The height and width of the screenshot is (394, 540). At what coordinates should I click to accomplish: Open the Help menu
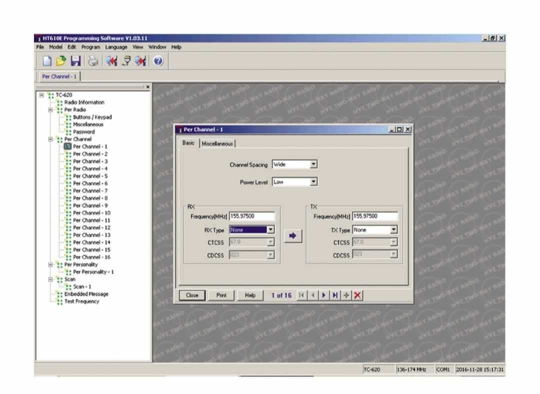[176, 47]
